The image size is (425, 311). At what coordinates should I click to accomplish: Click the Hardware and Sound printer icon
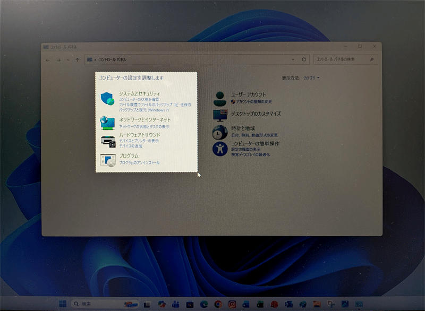point(108,141)
